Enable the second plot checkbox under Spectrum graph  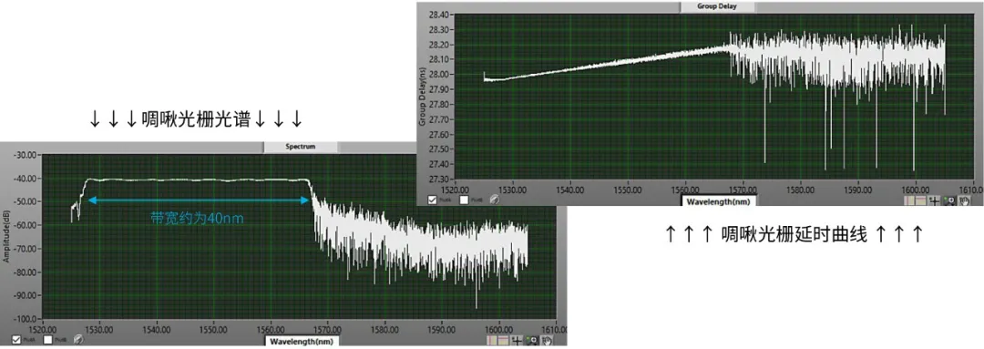(x=47, y=340)
